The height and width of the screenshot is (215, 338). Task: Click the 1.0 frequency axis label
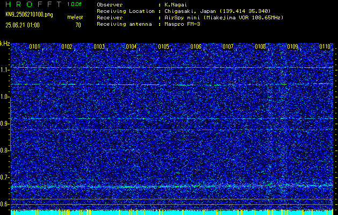click(x=4, y=97)
